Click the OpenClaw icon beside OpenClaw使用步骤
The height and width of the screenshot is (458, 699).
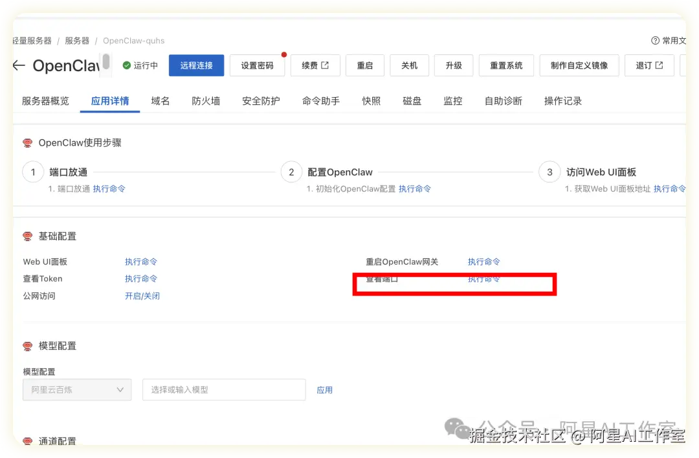tap(28, 143)
